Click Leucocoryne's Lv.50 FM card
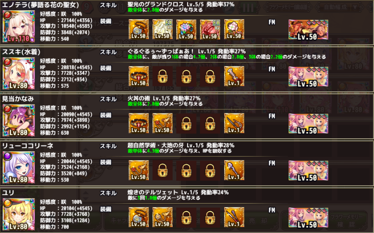The width and height of the screenshot is (374, 233). tap(308, 171)
